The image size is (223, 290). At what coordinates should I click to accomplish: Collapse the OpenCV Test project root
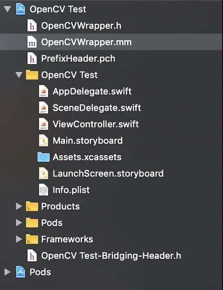click(x=7, y=9)
